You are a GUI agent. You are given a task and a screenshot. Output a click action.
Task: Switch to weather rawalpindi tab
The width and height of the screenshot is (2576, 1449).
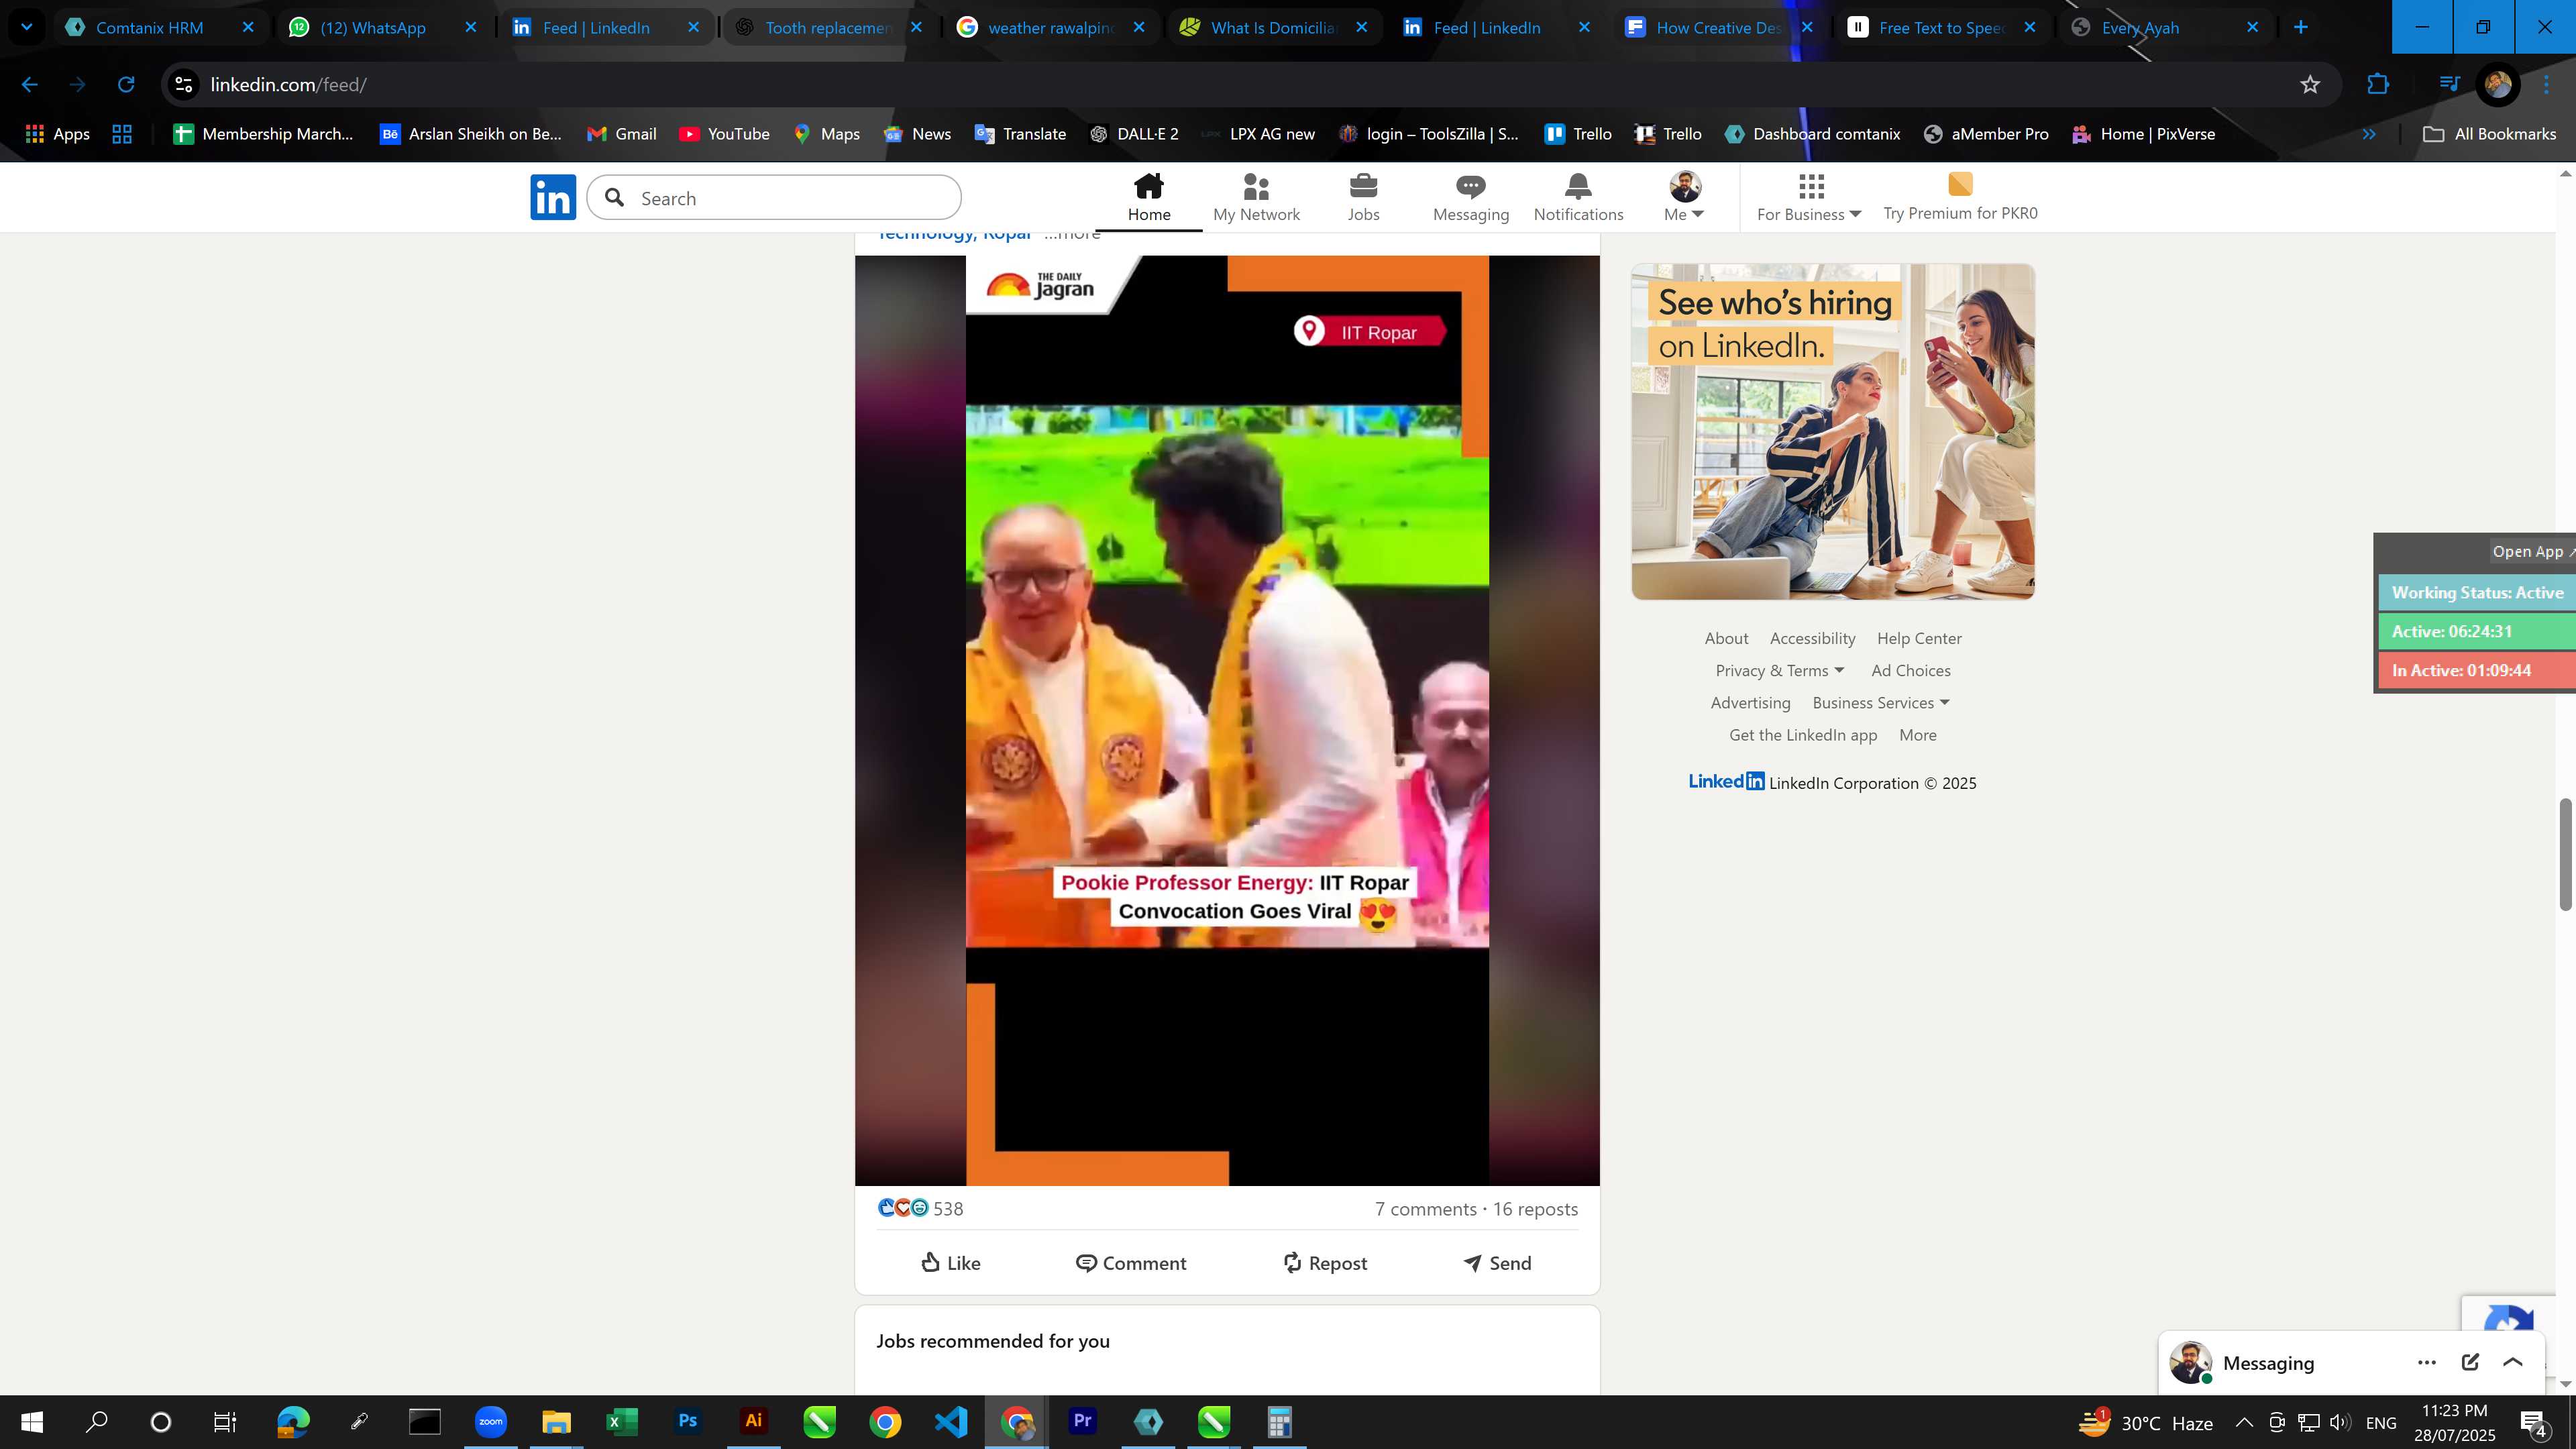pyautogui.click(x=1050, y=27)
